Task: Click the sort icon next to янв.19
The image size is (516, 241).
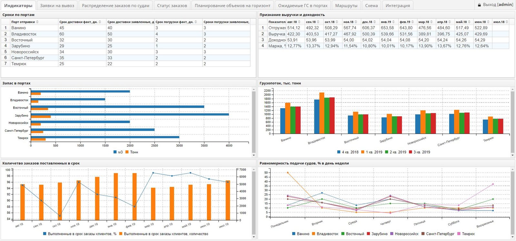Action: coord(393,22)
